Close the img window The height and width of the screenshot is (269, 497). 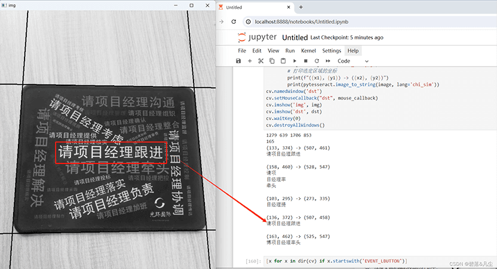click(208, 5)
